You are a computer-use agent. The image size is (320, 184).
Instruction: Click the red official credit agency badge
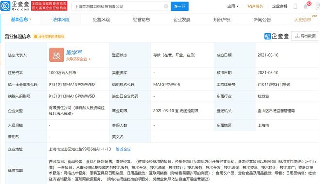(x=49, y=6)
